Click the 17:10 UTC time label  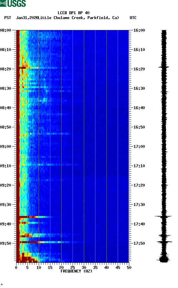139,166
